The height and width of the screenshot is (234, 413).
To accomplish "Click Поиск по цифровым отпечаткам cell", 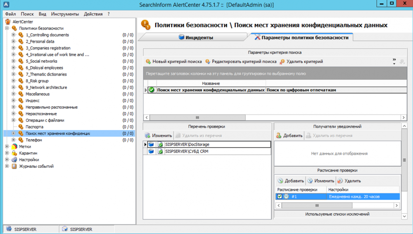I will (336, 90).
